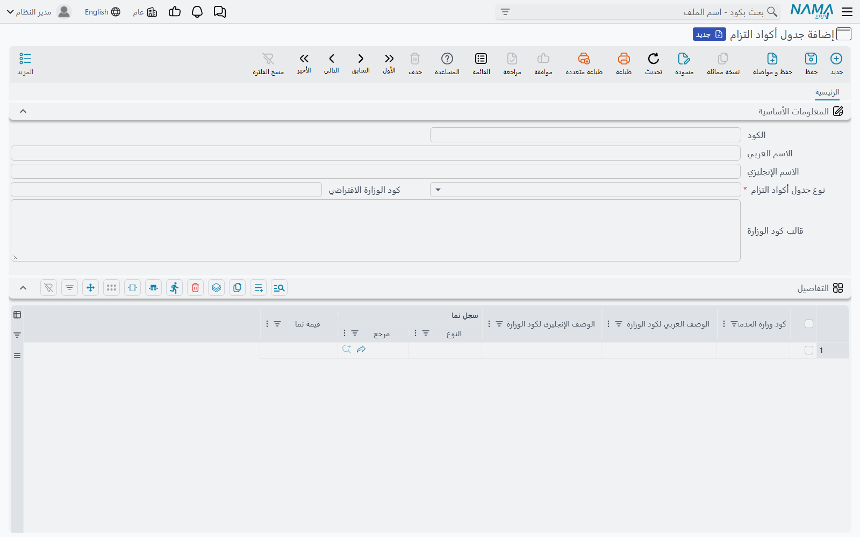Click the running-man icon in details toolbar
860x537 pixels.
[174, 288]
